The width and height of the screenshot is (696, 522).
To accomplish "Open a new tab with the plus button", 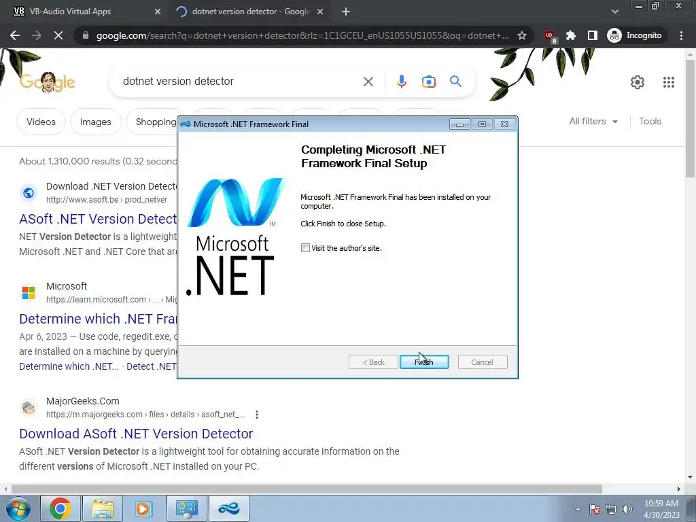I will pos(346,12).
